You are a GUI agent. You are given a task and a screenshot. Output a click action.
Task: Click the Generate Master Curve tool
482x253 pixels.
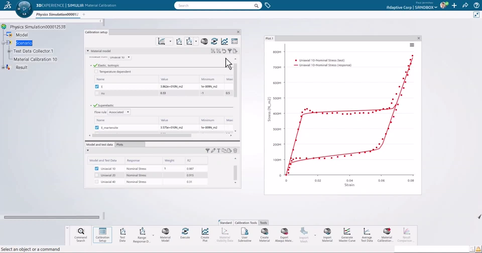pos(347,235)
